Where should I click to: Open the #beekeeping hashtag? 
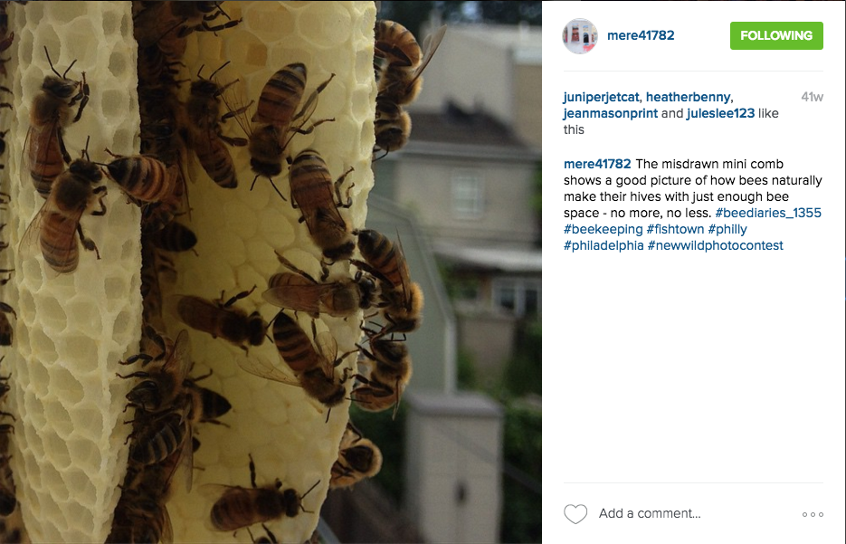tap(604, 229)
